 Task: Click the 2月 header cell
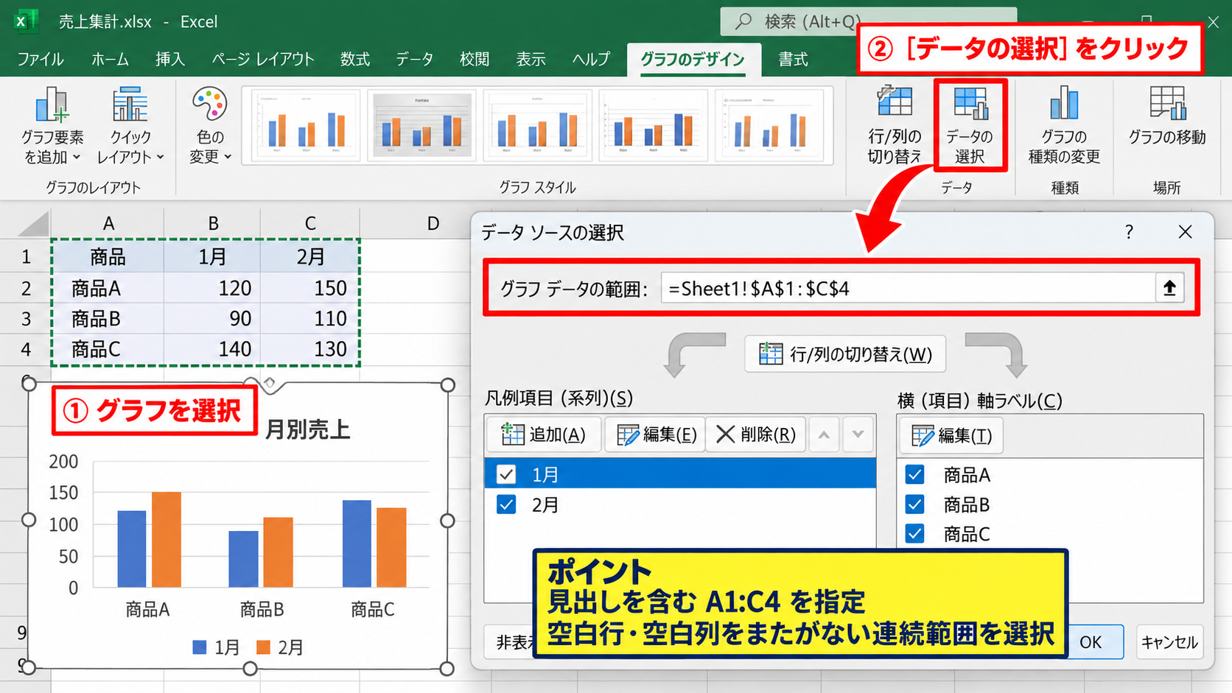pyautogui.click(x=310, y=256)
